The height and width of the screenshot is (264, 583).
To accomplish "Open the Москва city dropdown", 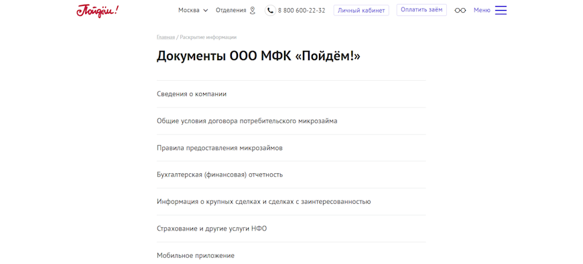I will coord(193,11).
